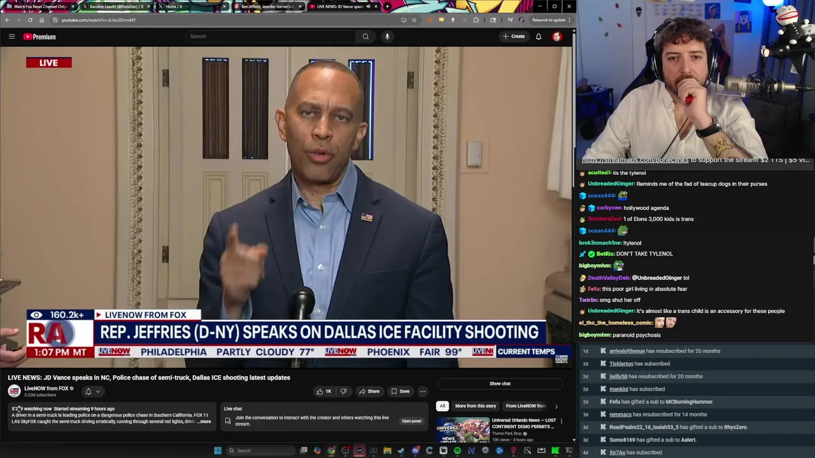Screen dimensions: 815x458
Task: Start voice search with microphone icon
Action: [387, 36]
